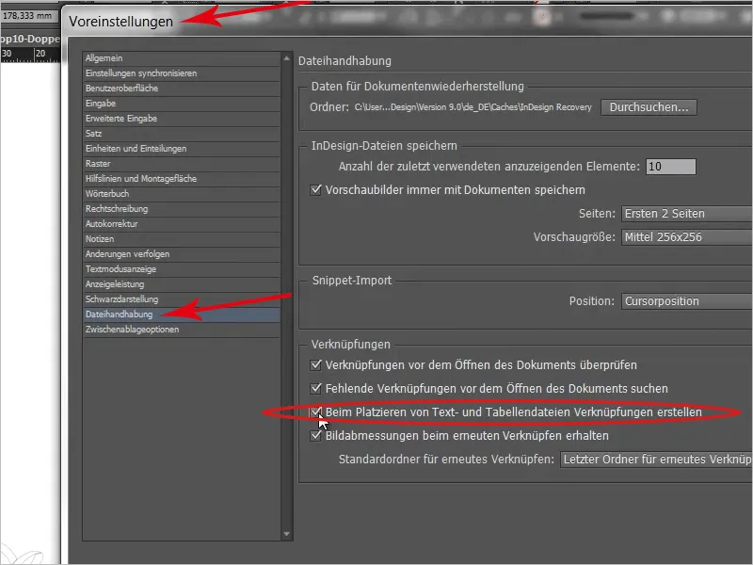Screen dimensions: 753x565
Task: Open the Notizen category
Action: tap(182, 239)
